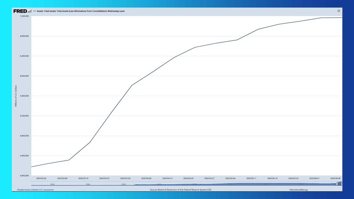
Task: Click the 2020-04-27 date label
Action: (209, 178)
